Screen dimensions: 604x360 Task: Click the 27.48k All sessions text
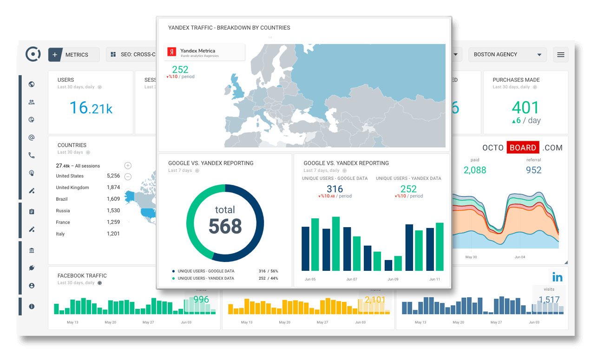(78, 166)
